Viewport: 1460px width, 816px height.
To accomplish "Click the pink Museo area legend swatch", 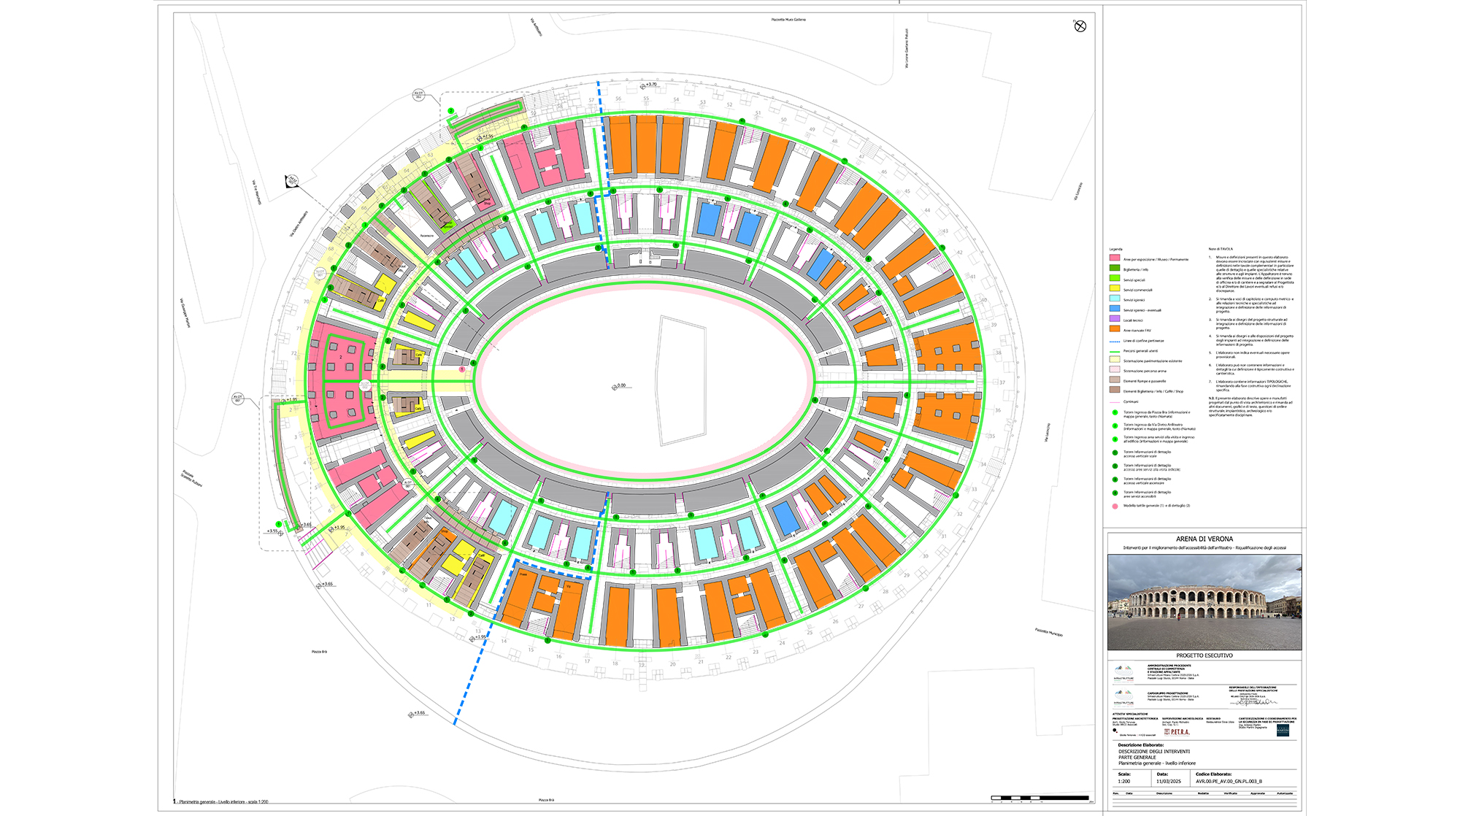I will point(1115,258).
